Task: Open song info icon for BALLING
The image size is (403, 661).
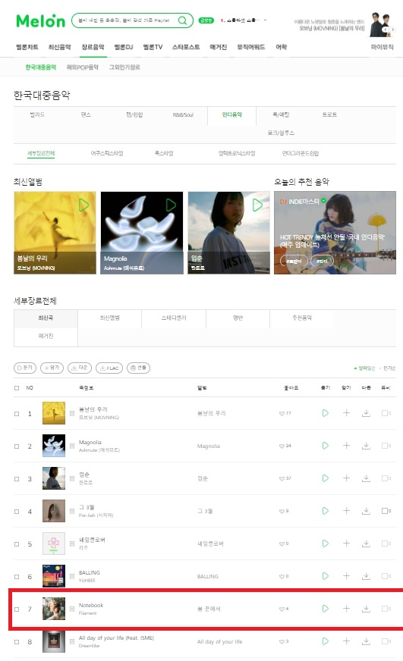Action: click(72, 576)
